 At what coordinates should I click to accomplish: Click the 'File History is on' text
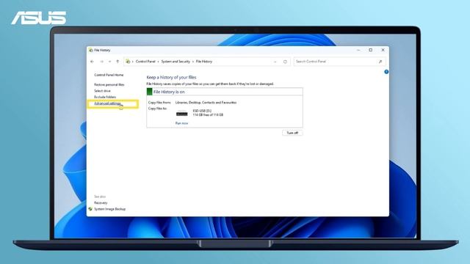pyautogui.click(x=169, y=92)
